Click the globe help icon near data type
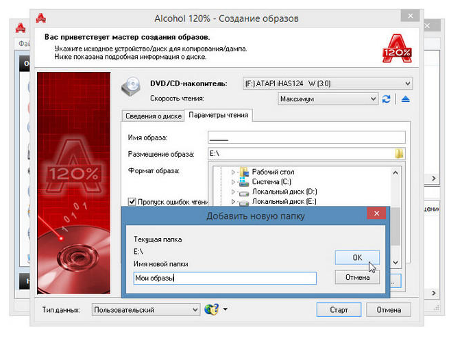 211,309
